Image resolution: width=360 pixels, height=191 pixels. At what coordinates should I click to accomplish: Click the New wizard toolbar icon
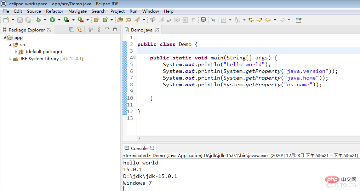tap(6, 20)
